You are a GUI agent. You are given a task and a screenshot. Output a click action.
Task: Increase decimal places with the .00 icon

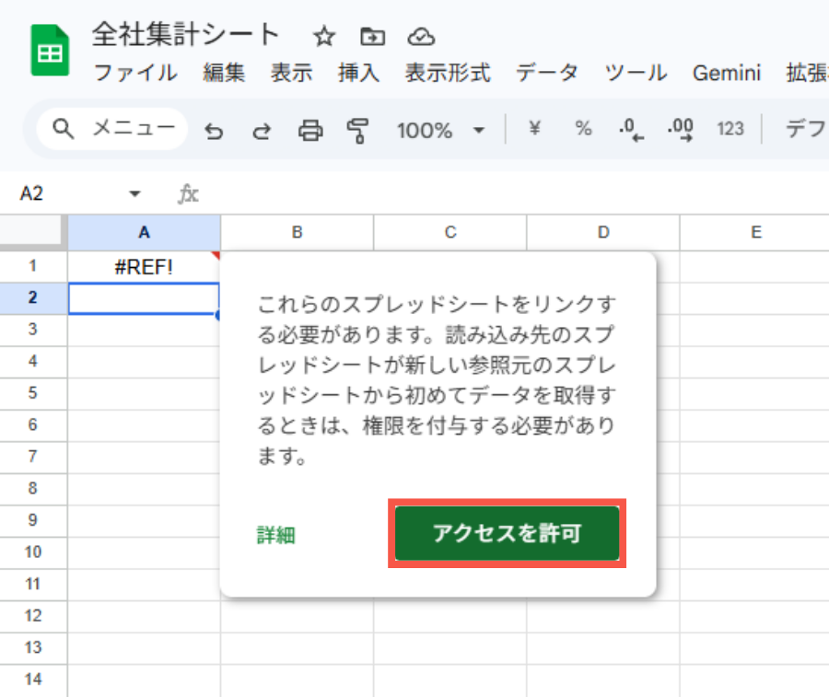[680, 129]
